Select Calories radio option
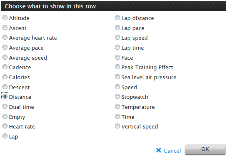The height and width of the screenshot is (156, 227). pyautogui.click(x=5, y=77)
